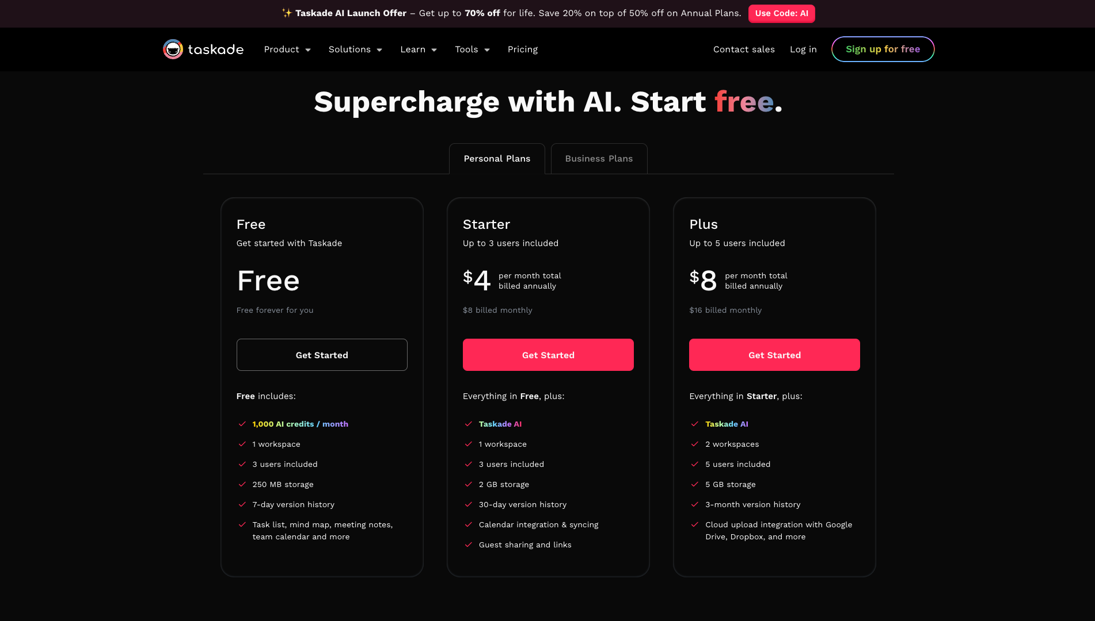Screen dimensions: 1095x621
Task: Select the Personal Plans tab
Action: pyautogui.click(x=497, y=159)
